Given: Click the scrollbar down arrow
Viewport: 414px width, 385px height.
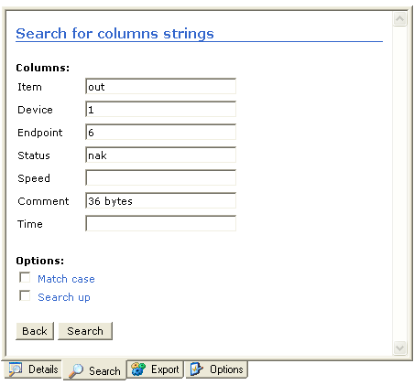Looking at the screenshot, I should tap(399, 348).
